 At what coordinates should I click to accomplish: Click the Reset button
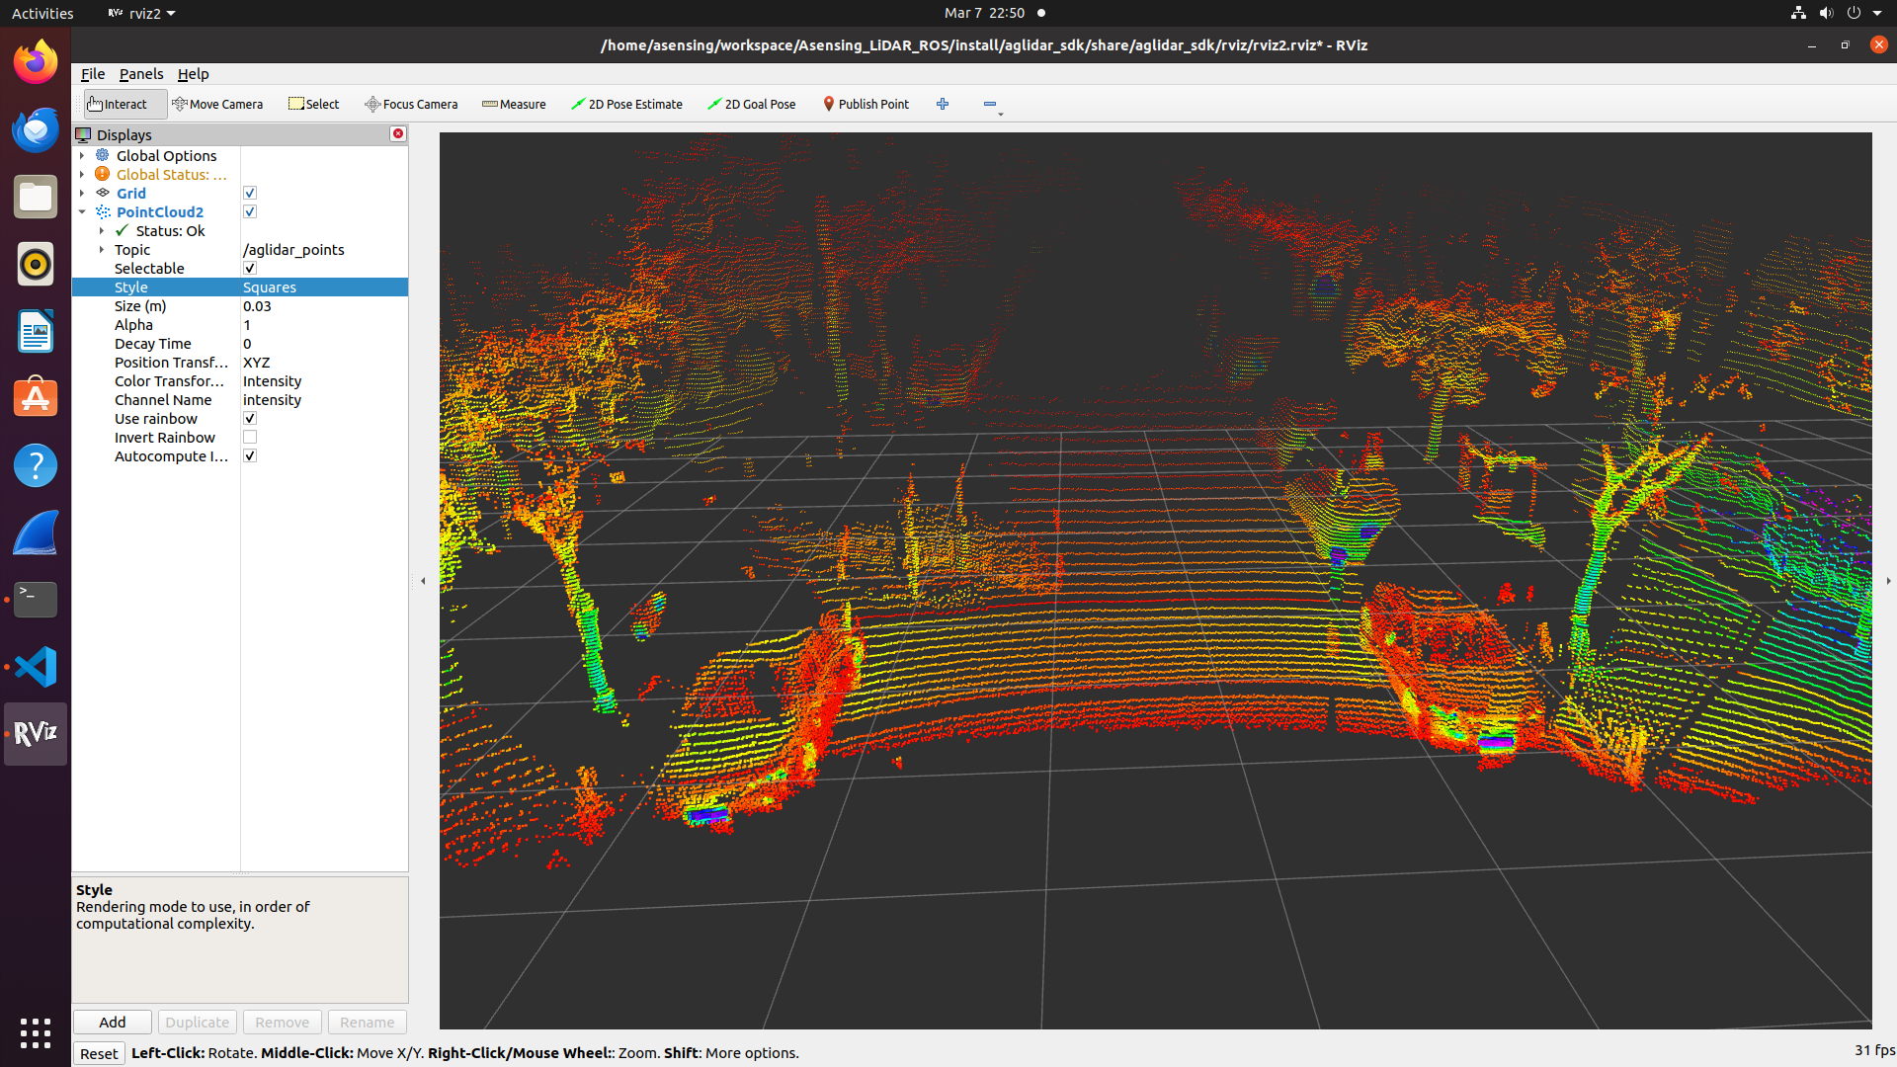(x=99, y=1053)
